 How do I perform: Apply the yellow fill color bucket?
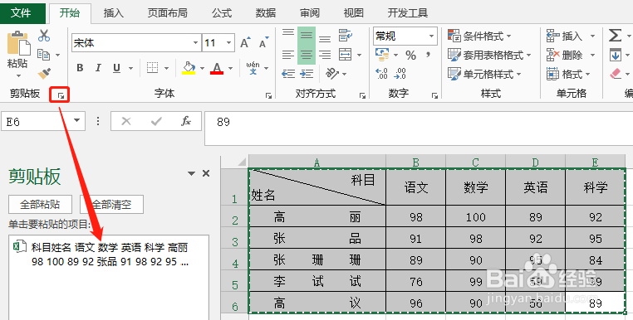click(x=189, y=68)
